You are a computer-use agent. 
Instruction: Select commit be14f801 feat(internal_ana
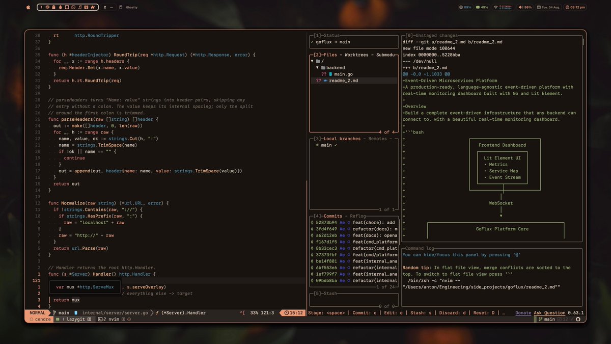pyautogui.click(x=354, y=261)
